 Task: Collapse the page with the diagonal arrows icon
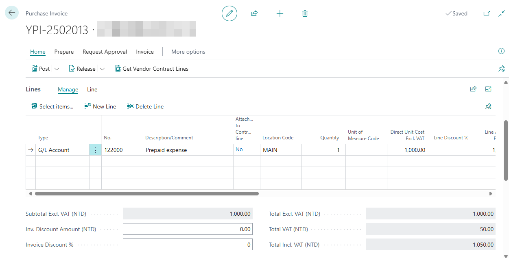502,13
